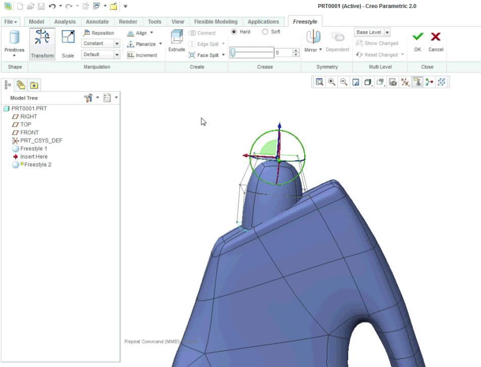Open Model Tree show options icon
Viewport: 481px width, 367px height.
coord(107,98)
